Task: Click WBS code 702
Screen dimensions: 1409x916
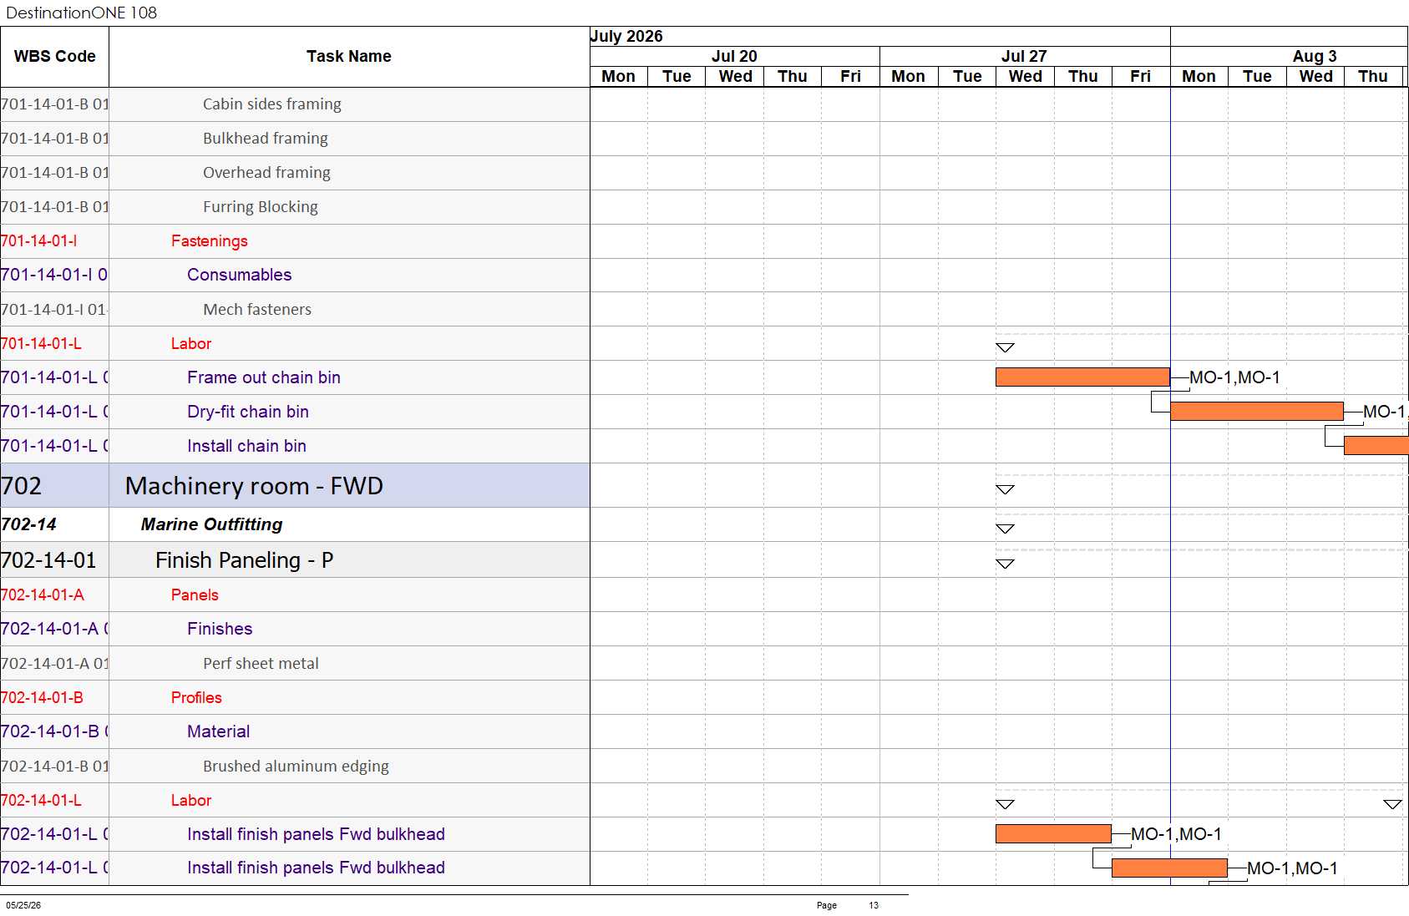Action: (22, 486)
